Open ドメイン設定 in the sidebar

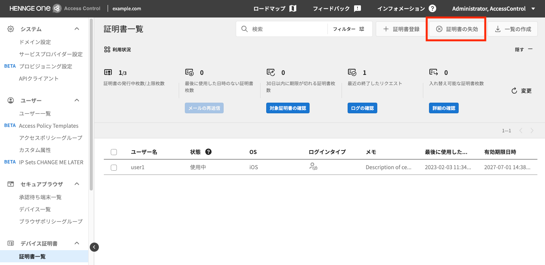pos(35,42)
